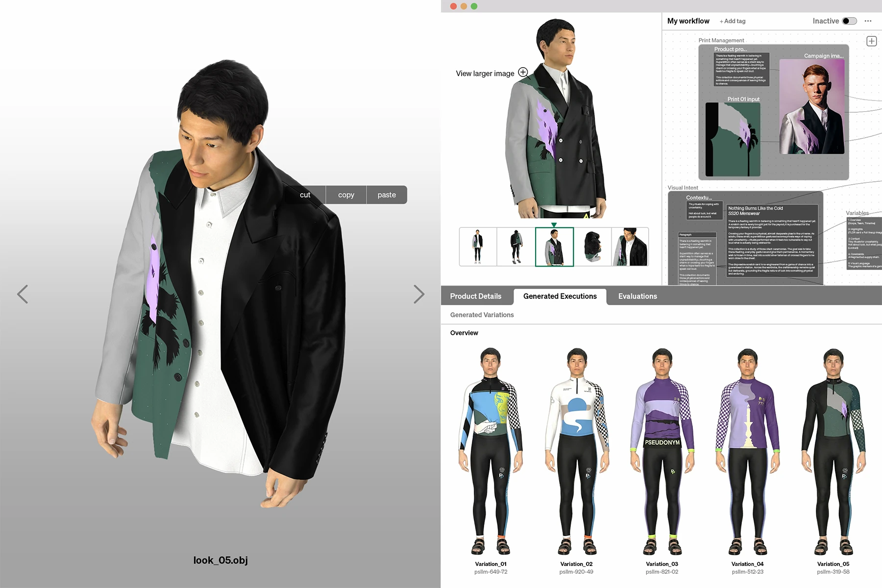Open the Variation_03 PSEUDONYM model preview

(x=662, y=451)
